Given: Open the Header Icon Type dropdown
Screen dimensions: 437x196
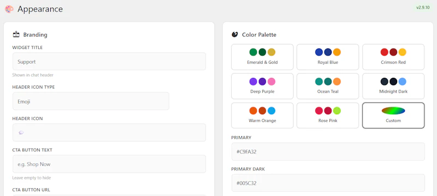Looking at the screenshot, I should point(91,101).
